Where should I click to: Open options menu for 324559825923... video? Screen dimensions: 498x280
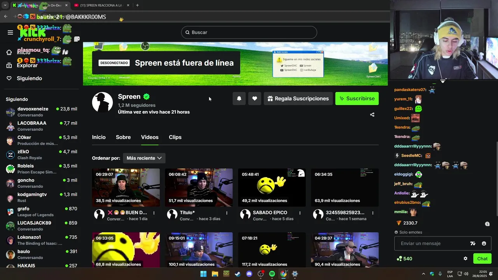[x=373, y=213]
